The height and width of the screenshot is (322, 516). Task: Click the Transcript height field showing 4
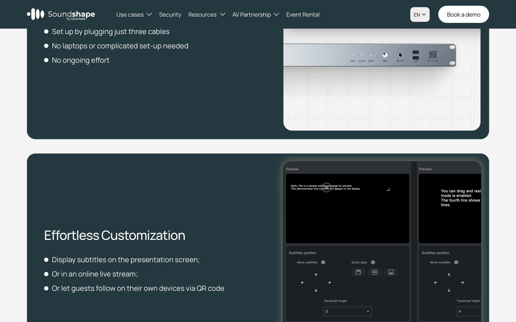point(469,311)
